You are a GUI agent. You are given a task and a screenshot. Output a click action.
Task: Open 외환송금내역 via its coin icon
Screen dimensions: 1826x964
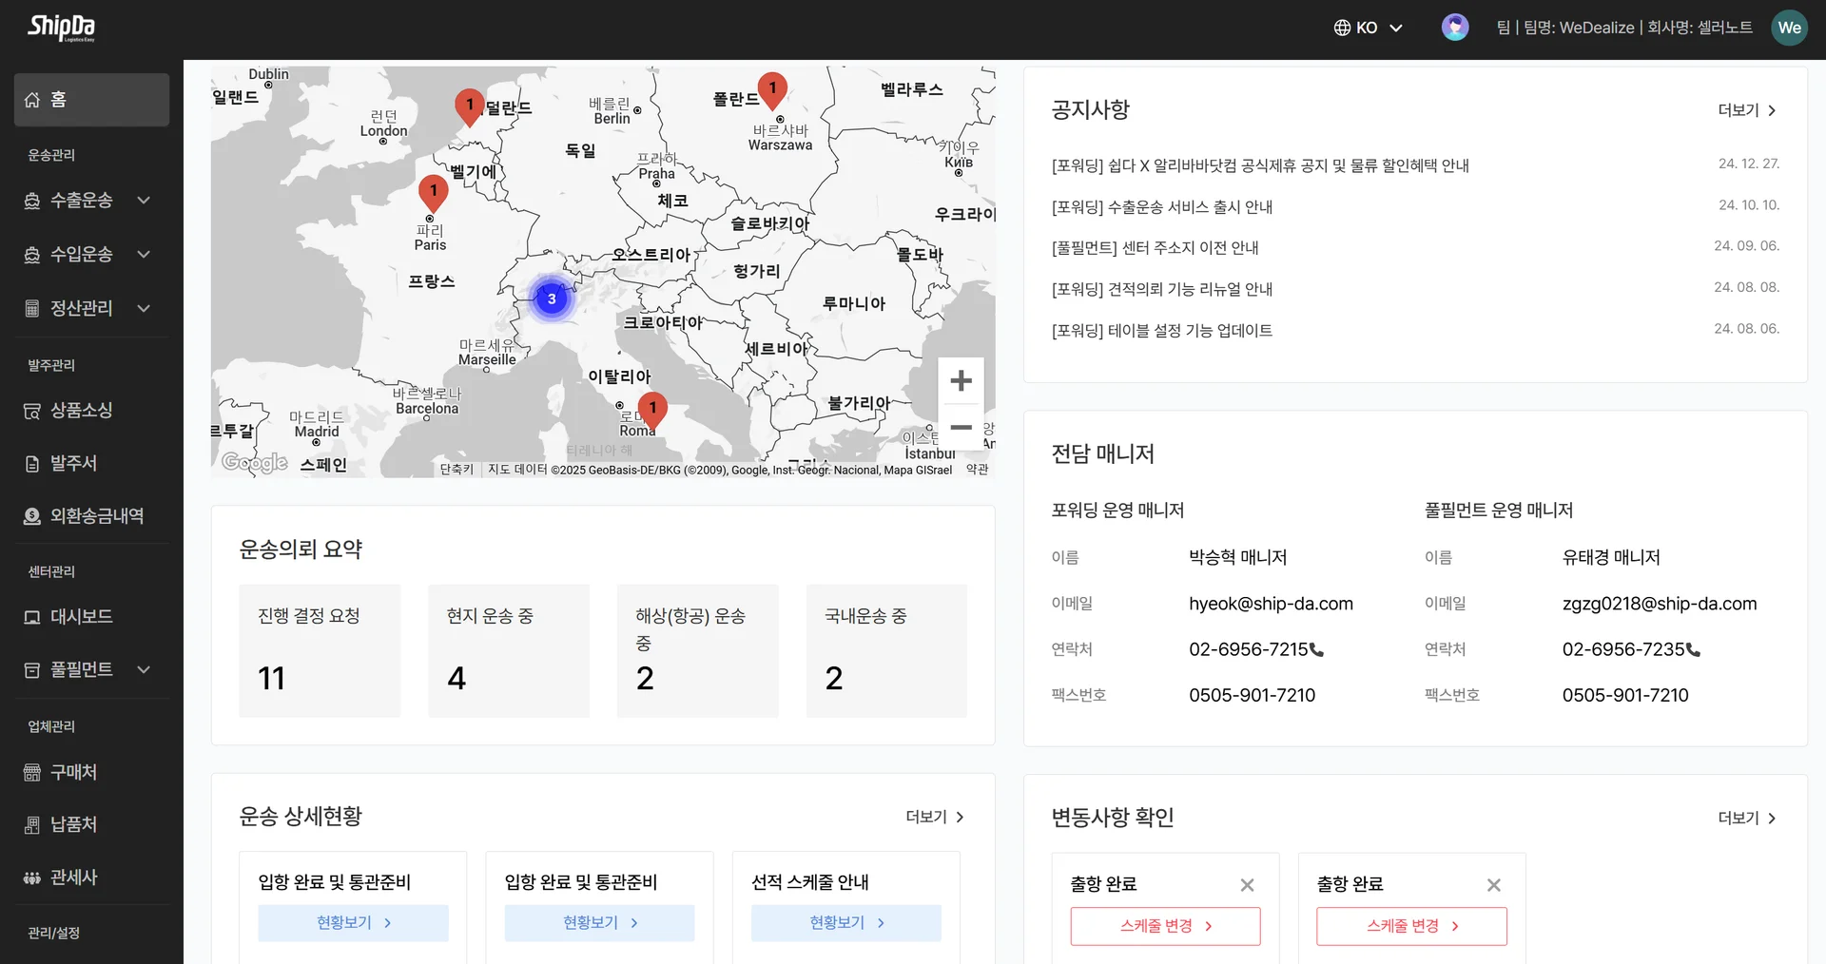pyautogui.click(x=31, y=515)
